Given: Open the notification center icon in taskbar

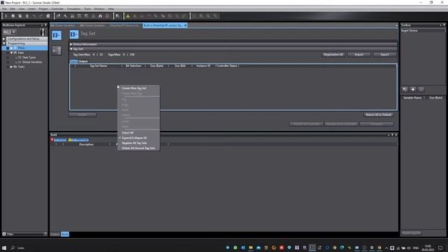Looking at the screenshot, I should [440, 248].
